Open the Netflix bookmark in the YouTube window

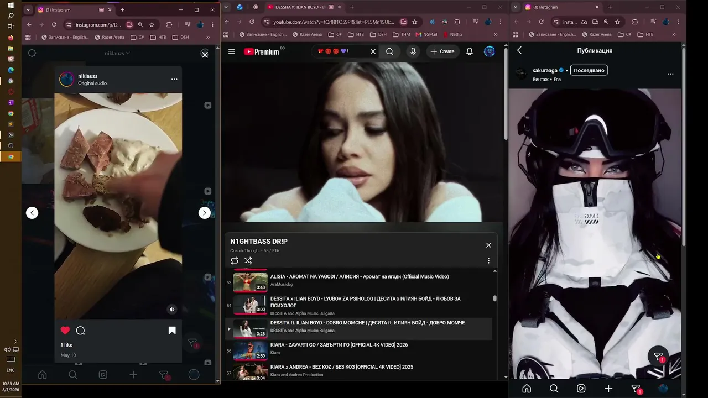(452, 34)
